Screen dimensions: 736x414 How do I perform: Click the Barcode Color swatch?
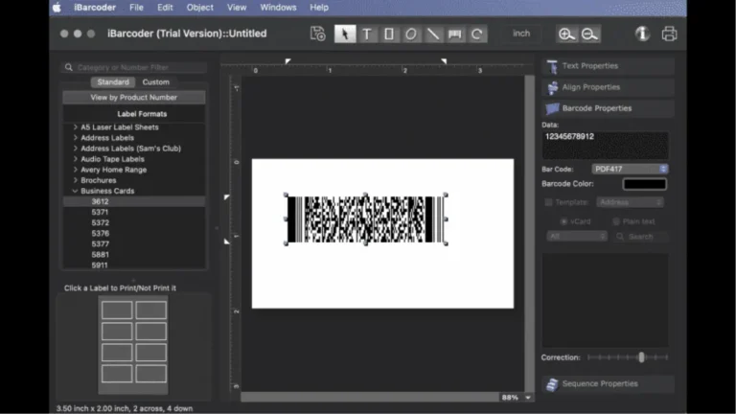pyautogui.click(x=644, y=184)
